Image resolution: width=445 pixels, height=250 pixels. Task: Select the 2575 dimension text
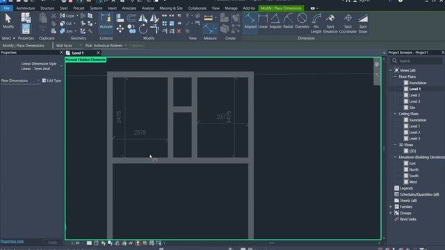pos(140,133)
